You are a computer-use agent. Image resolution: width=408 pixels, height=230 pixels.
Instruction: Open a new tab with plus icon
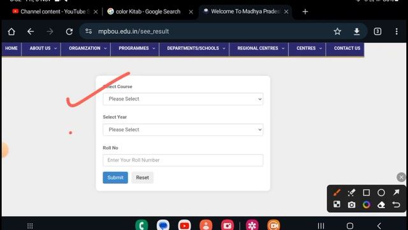point(305,11)
